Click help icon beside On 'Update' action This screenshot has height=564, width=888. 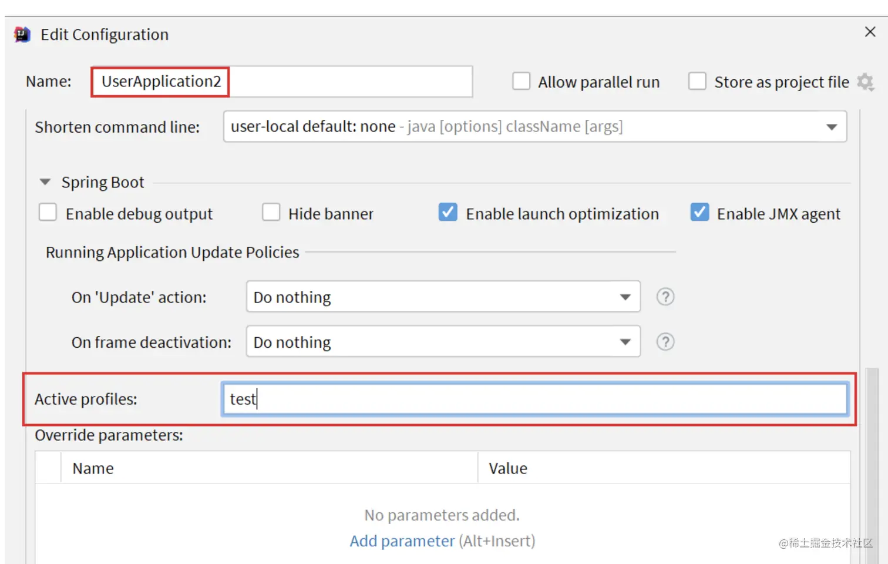tap(665, 297)
